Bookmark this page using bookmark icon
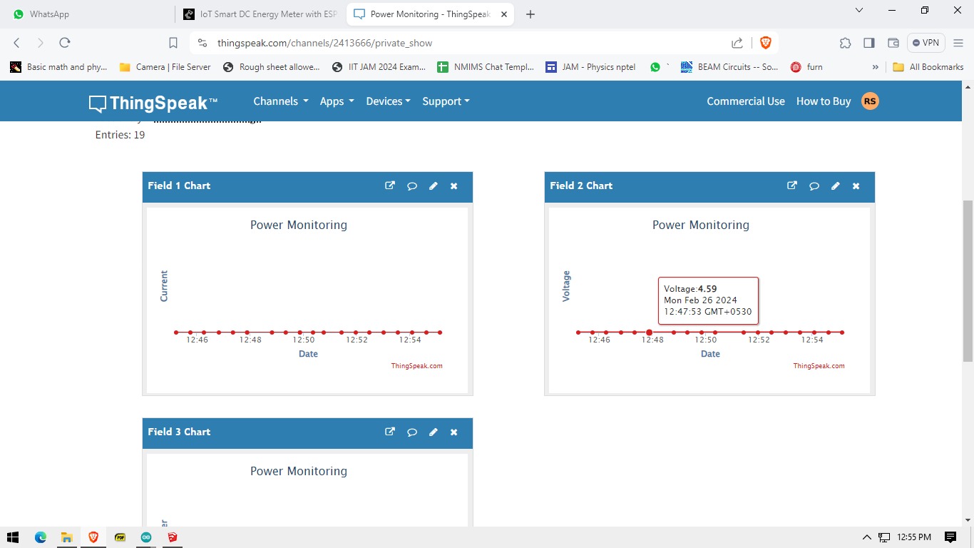The image size is (974, 548). pyautogui.click(x=173, y=43)
